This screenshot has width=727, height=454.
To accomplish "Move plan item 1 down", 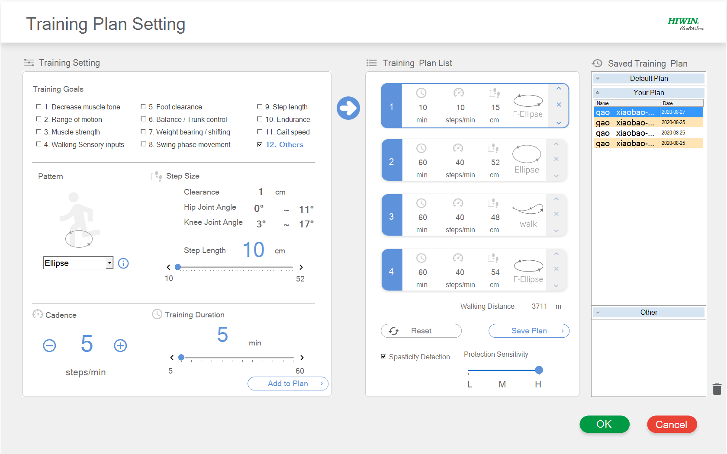I will (559, 123).
